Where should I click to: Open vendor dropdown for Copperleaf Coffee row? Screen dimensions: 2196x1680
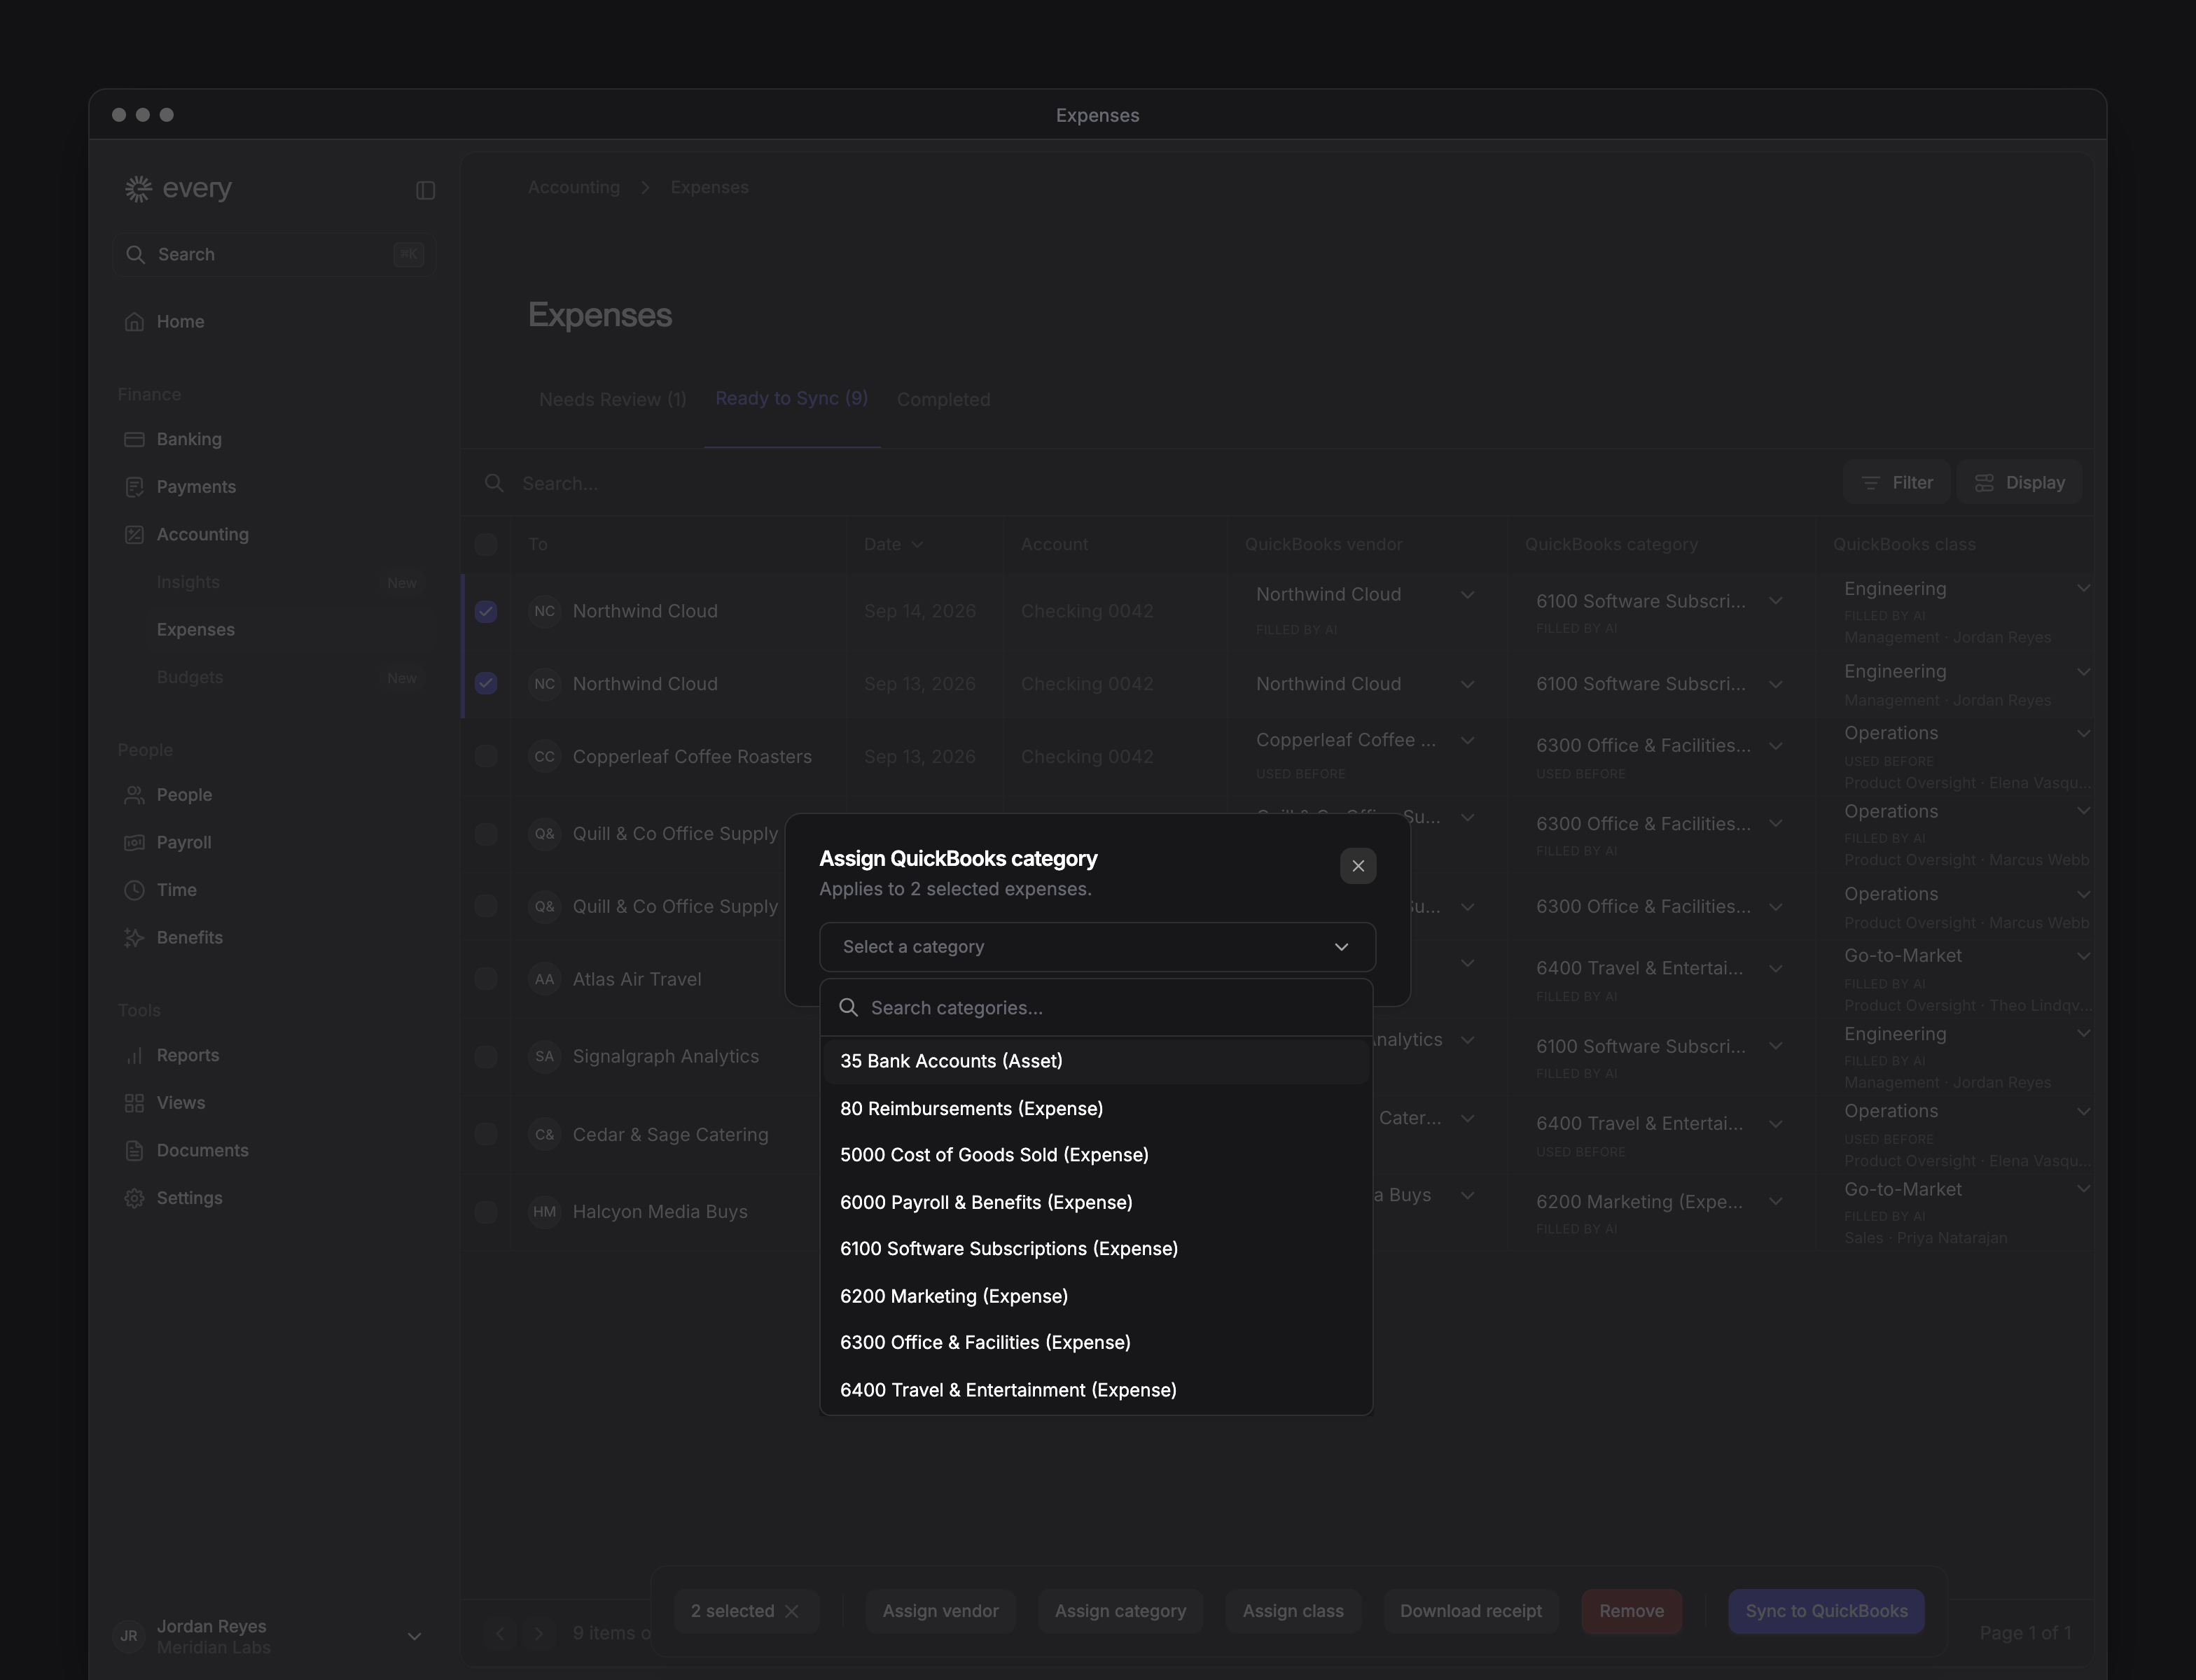click(x=1466, y=740)
